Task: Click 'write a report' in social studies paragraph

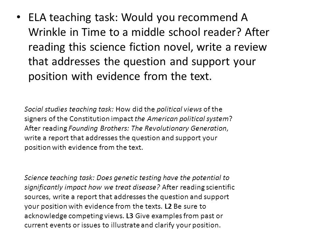Action: (46, 138)
